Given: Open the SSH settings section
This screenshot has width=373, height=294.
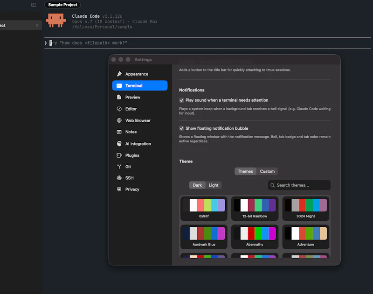Looking at the screenshot, I should (x=140, y=178).
